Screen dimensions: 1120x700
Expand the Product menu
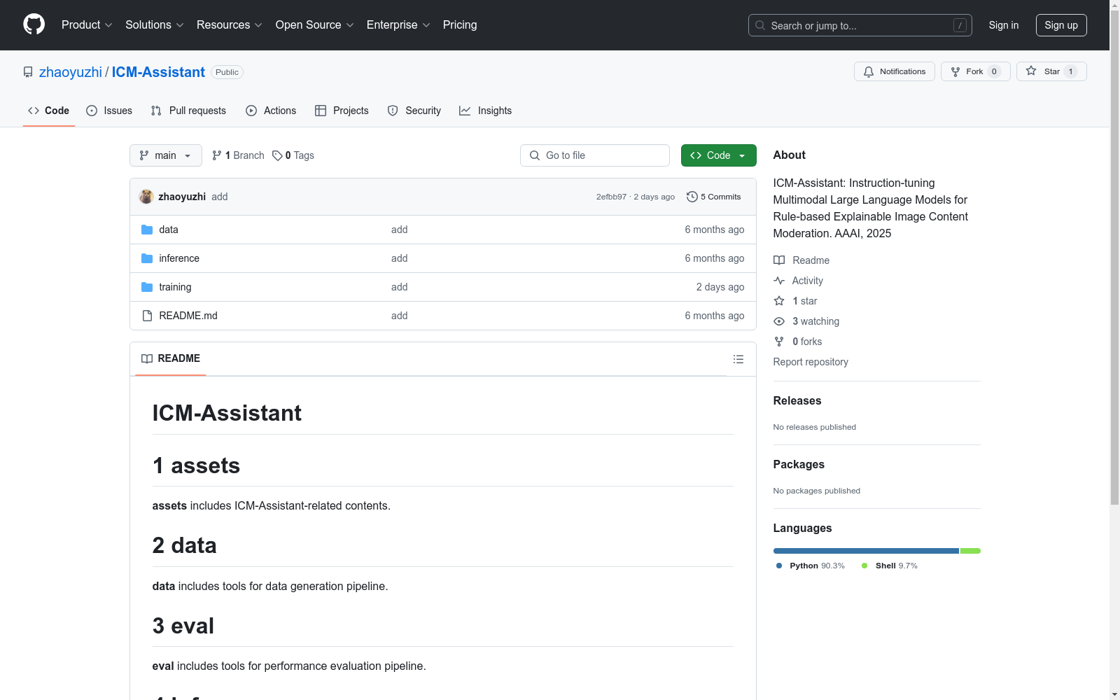click(x=87, y=25)
